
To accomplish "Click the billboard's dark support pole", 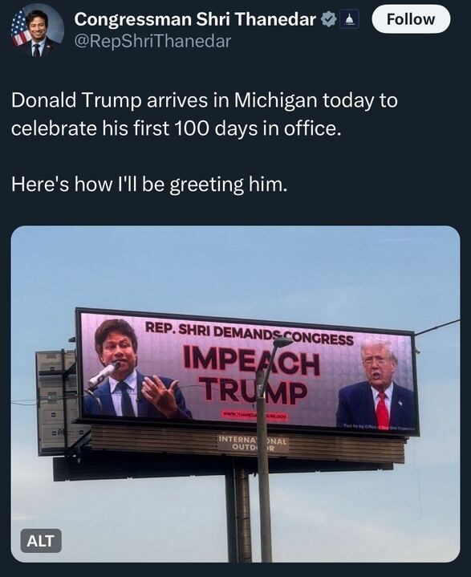I will (238, 511).
